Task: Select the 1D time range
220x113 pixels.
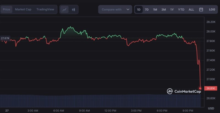Action: pos(139,9)
